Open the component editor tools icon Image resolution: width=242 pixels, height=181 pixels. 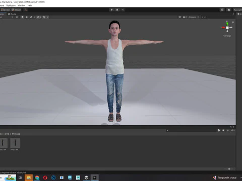tap(180, 17)
